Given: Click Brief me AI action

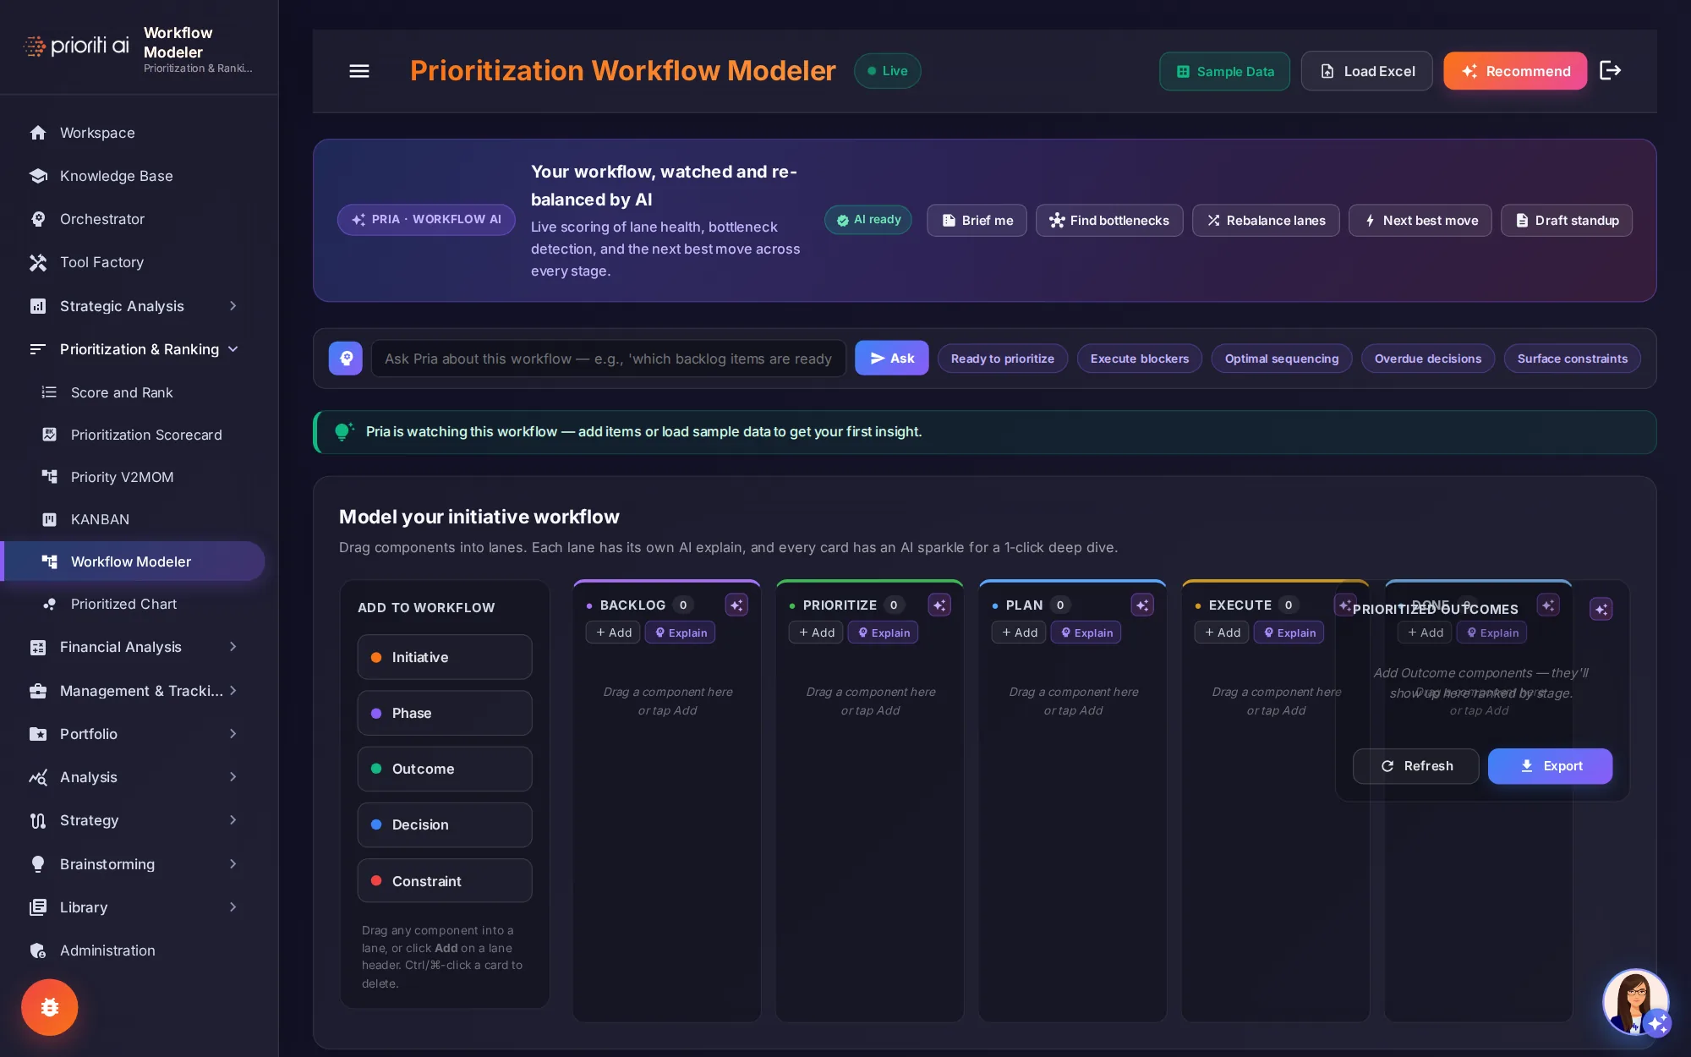Looking at the screenshot, I should pyautogui.click(x=977, y=220).
